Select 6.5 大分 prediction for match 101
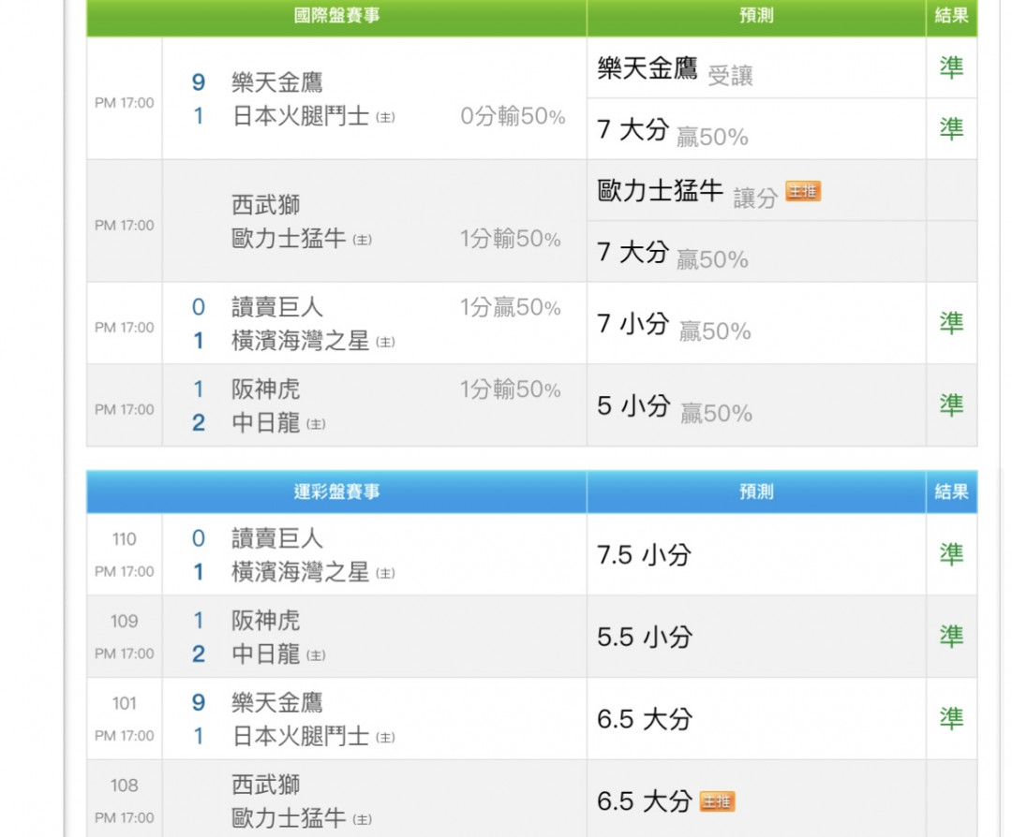The height and width of the screenshot is (837, 1012). 644,719
